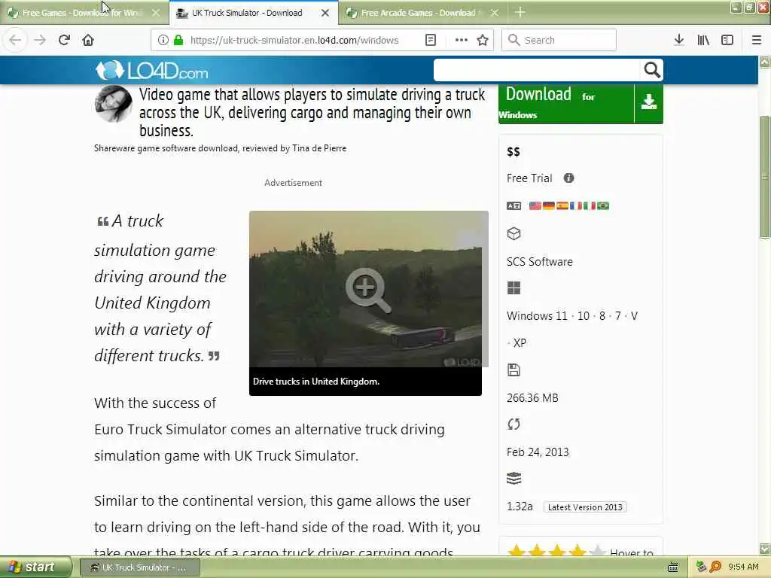Click the star rating stars

click(x=556, y=550)
